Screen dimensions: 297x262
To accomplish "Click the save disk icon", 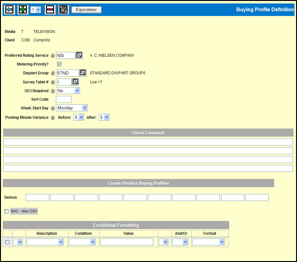I will [63, 9].
